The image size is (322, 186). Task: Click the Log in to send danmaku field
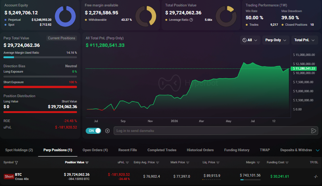(216, 131)
